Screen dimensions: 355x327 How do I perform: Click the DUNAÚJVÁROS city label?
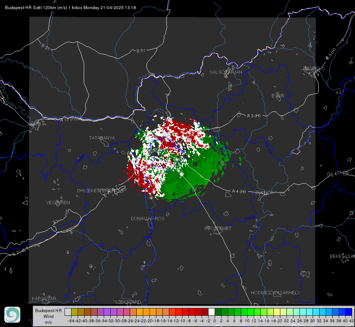148,218
